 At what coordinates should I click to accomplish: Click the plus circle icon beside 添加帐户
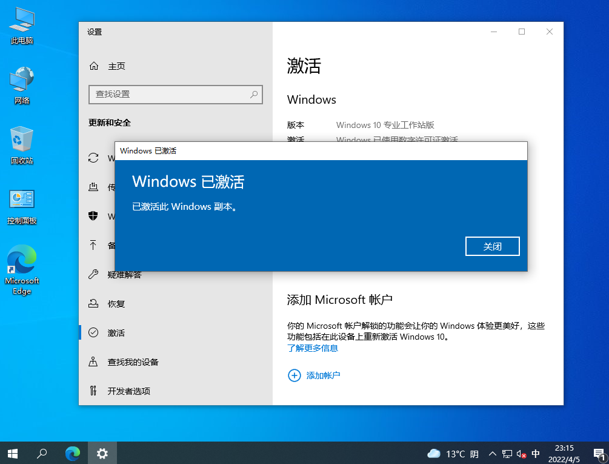pos(294,375)
